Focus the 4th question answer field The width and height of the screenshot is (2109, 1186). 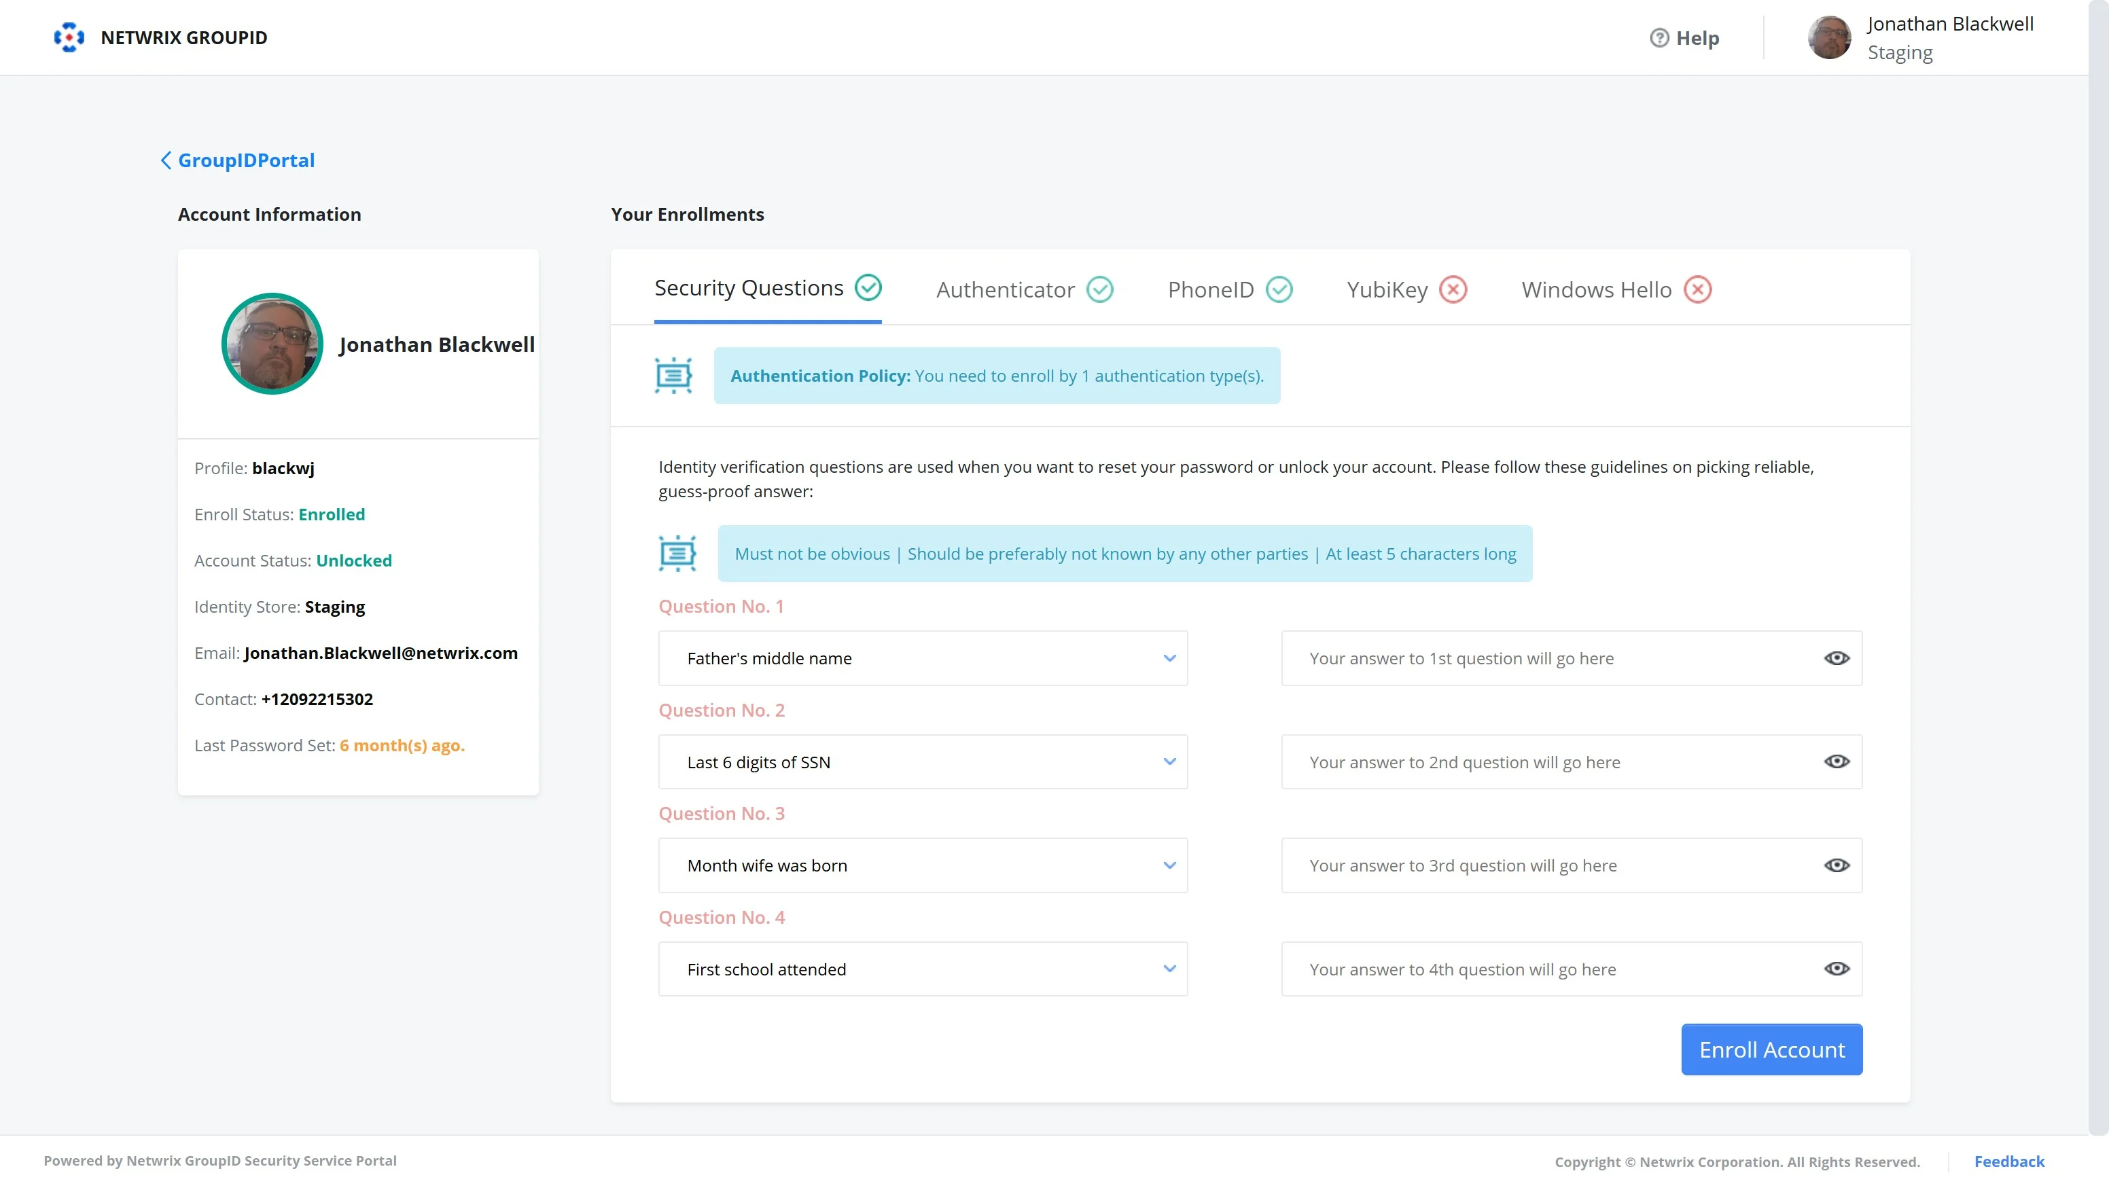[x=1571, y=968]
